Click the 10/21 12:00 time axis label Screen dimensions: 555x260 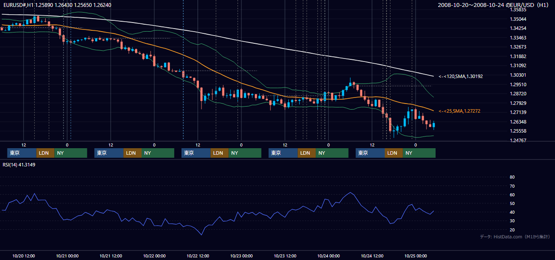coord(110,256)
